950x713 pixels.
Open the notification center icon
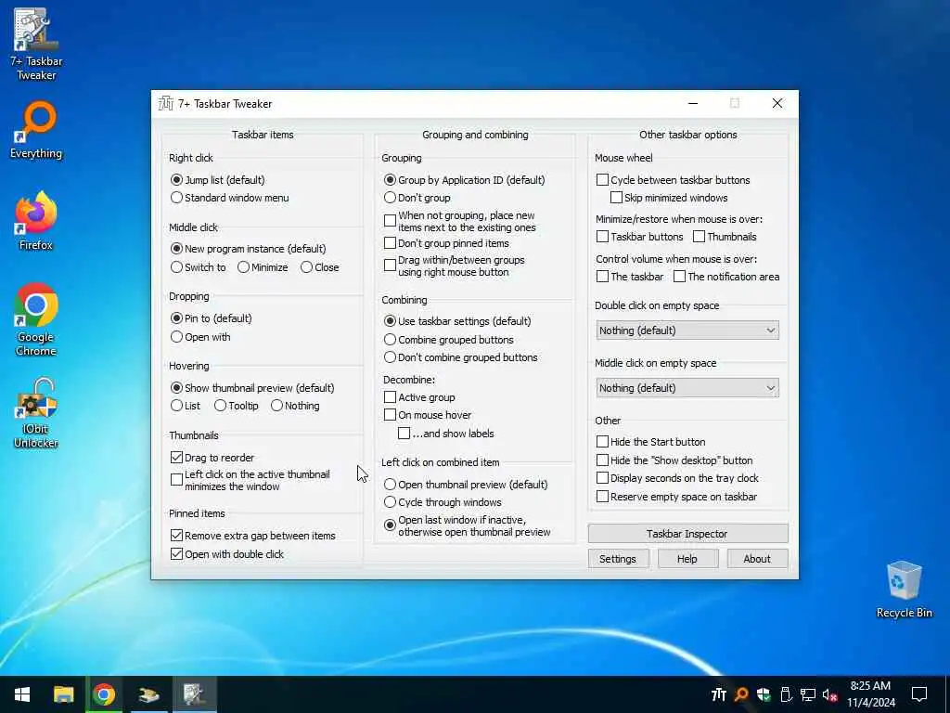[919, 694]
